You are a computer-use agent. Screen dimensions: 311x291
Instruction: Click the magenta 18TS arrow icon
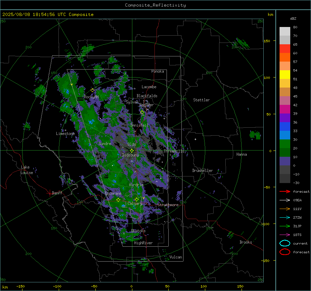pyautogui.click(x=285, y=235)
